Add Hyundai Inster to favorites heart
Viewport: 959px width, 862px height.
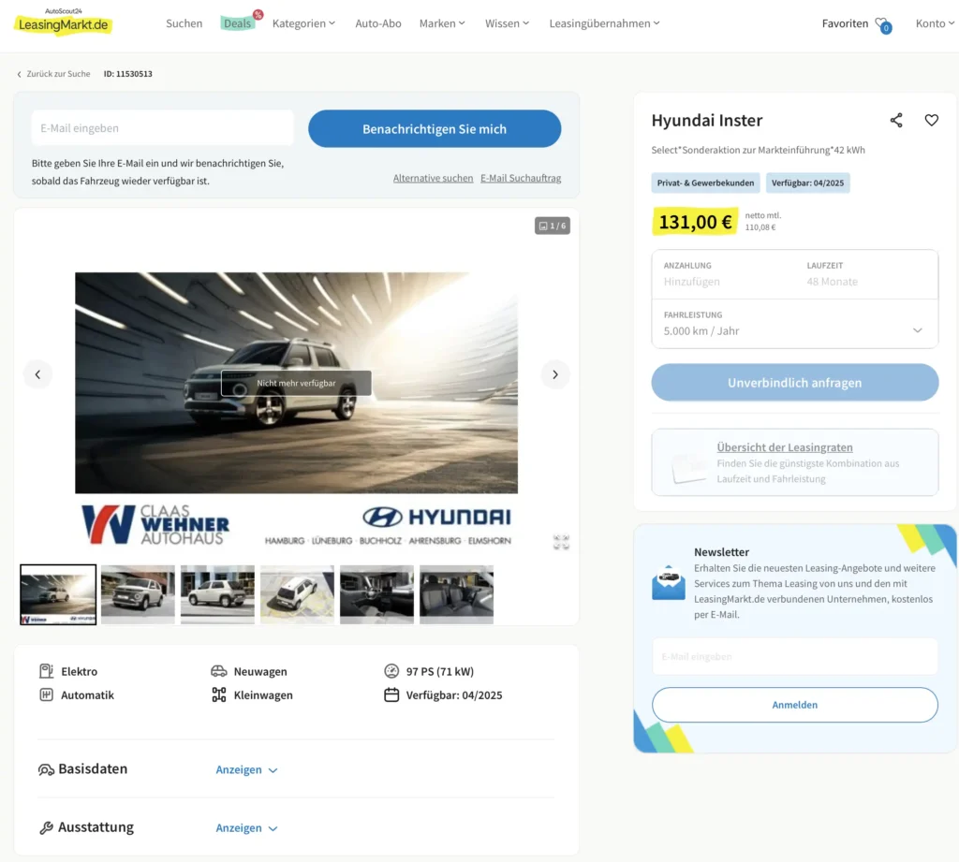pyautogui.click(x=931, y=121)
